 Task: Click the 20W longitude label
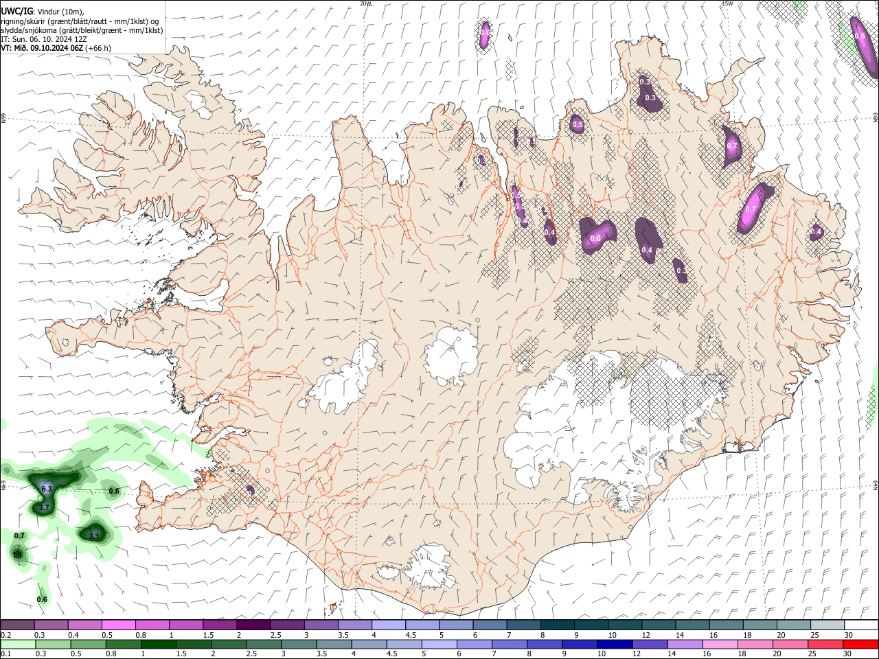365,3
